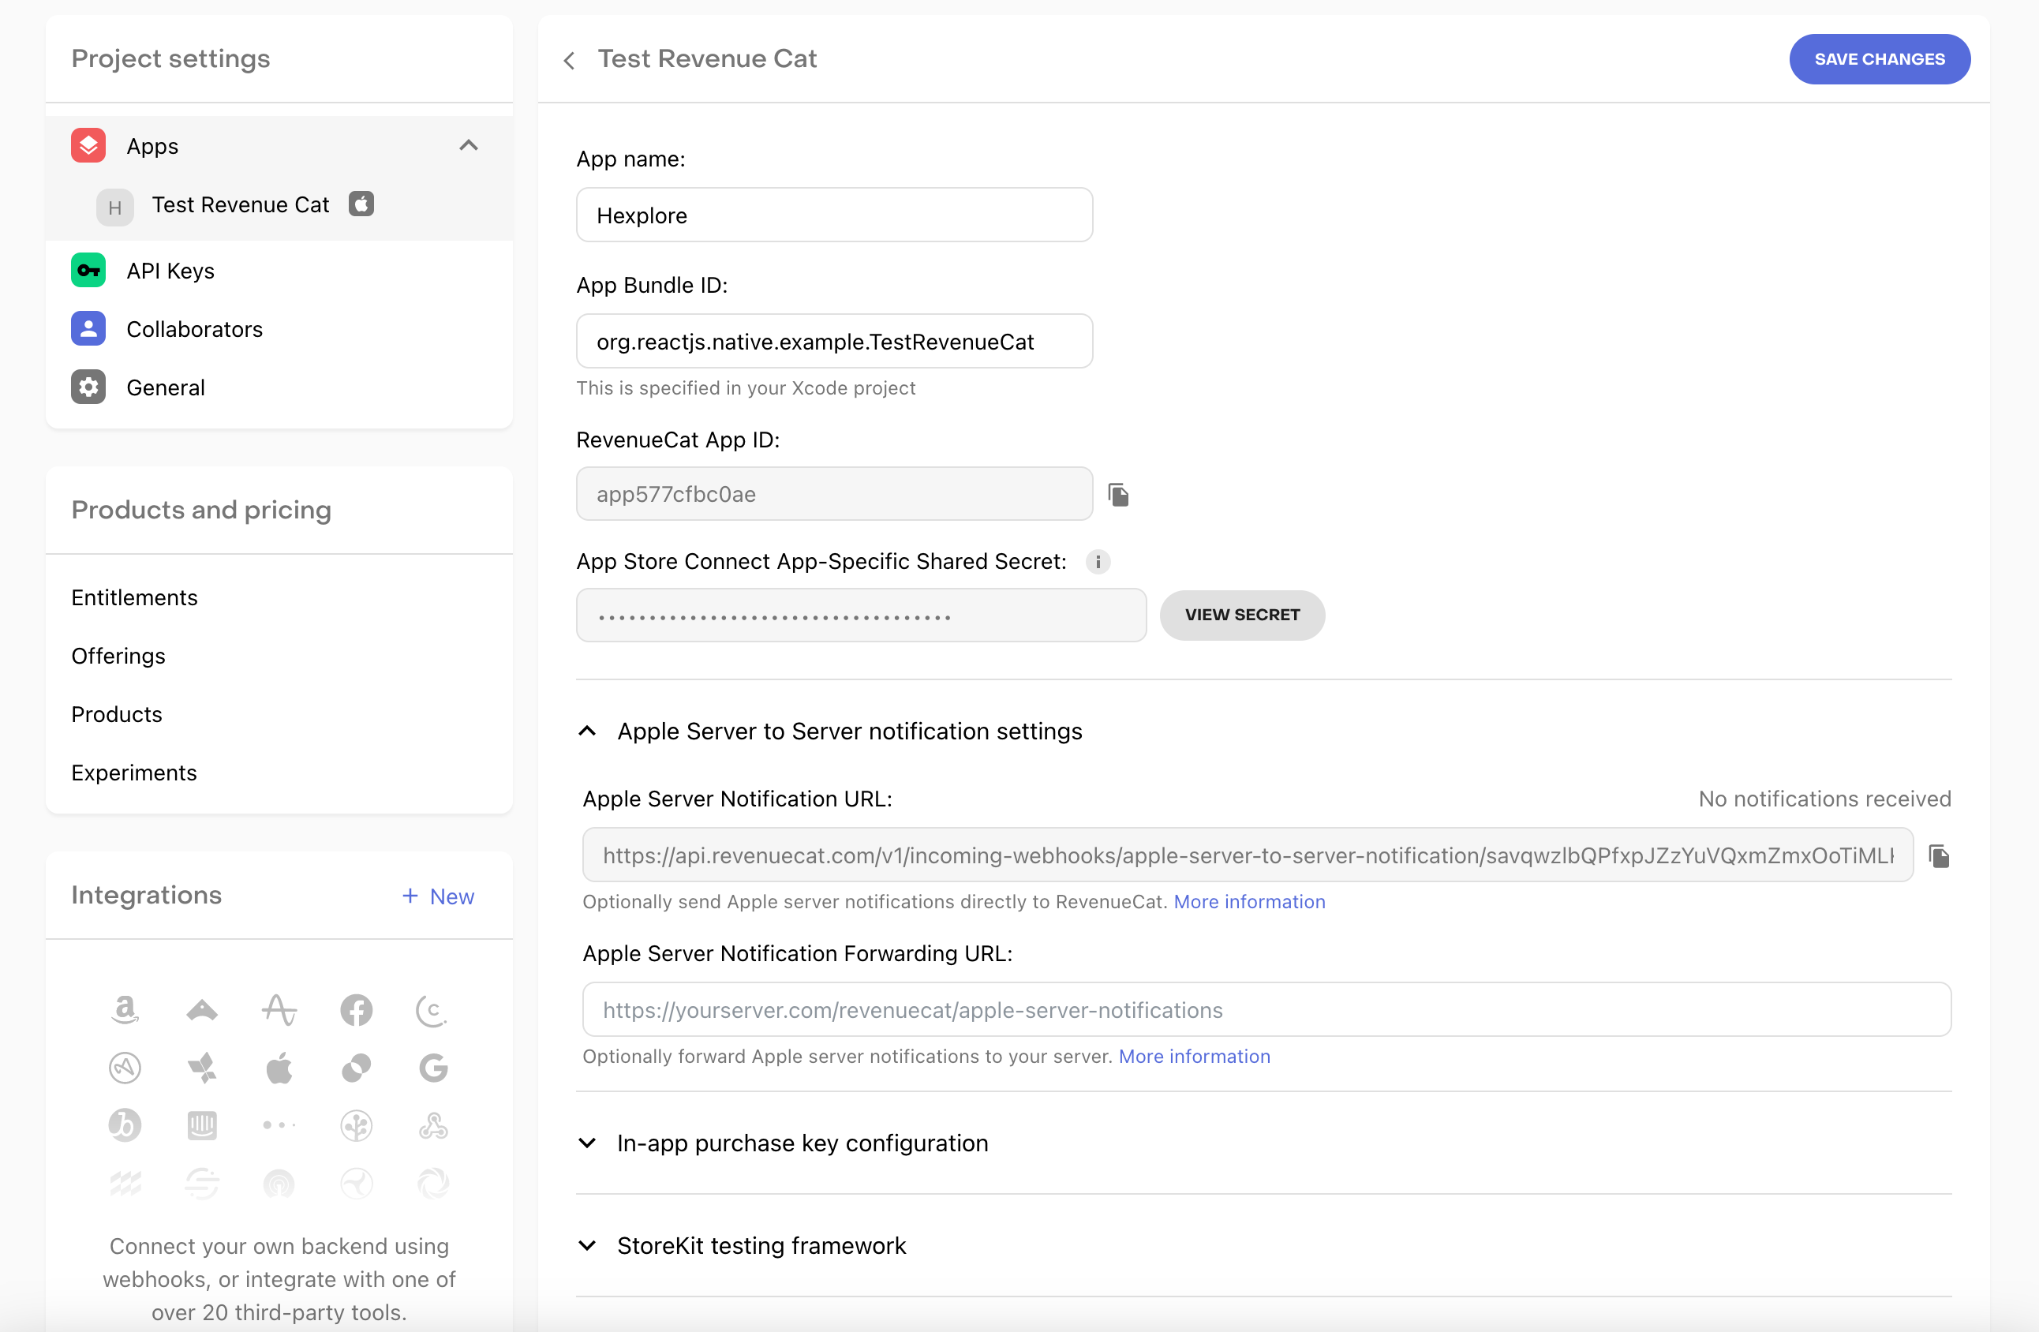
Task: Click the RevenueCat App ID field
Action: (834, 493)
